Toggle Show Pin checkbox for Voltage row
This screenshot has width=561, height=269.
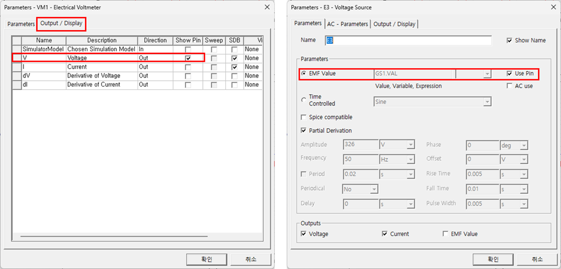(x=188, y=58)
